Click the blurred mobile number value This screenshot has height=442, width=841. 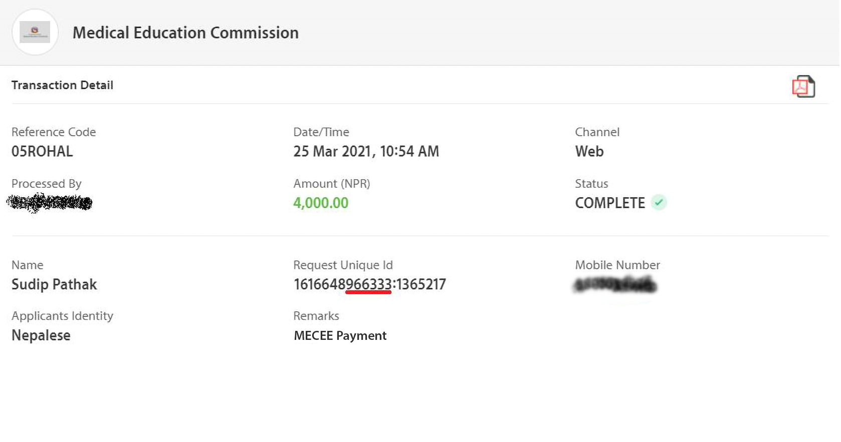coord(614,285)
